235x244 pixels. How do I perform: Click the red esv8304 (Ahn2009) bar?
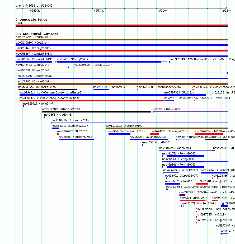[x=193, y=200]
